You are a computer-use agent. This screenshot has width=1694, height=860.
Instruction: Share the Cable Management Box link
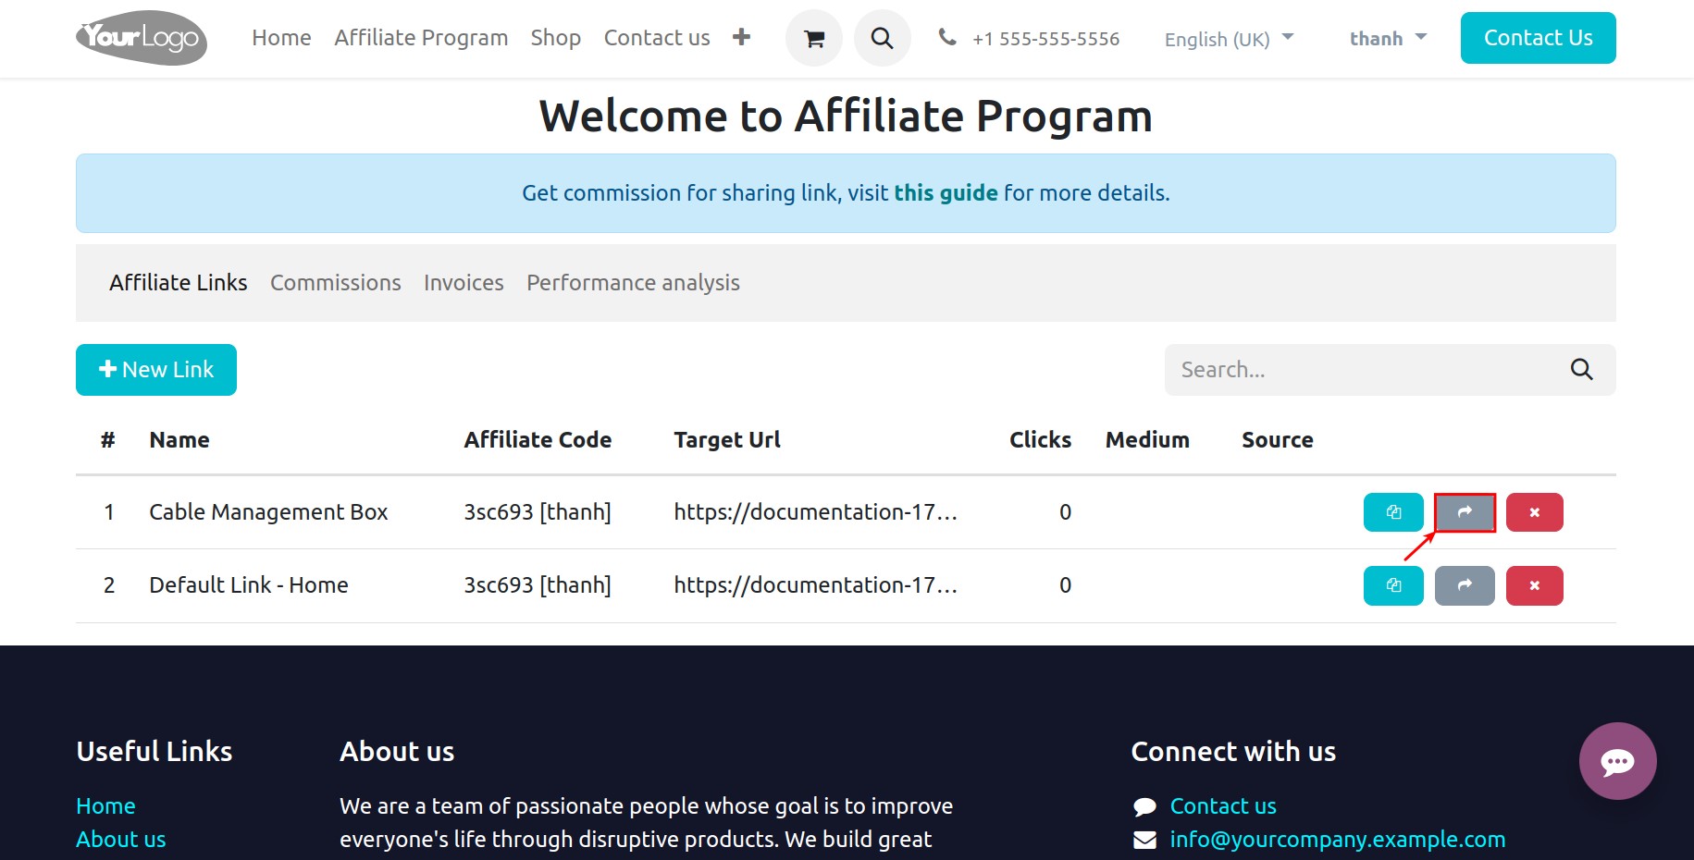tap(1464, 511)
